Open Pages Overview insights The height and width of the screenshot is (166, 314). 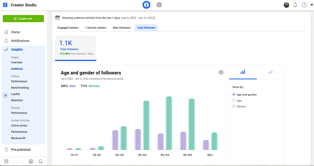click(17, 63)
